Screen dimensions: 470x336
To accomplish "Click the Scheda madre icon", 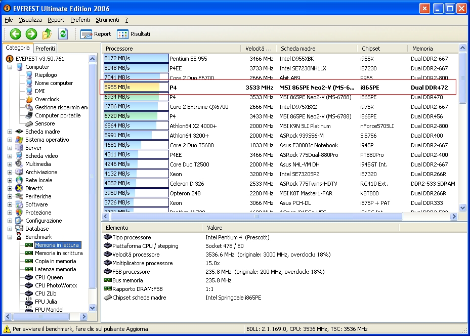I will (19, 132).
